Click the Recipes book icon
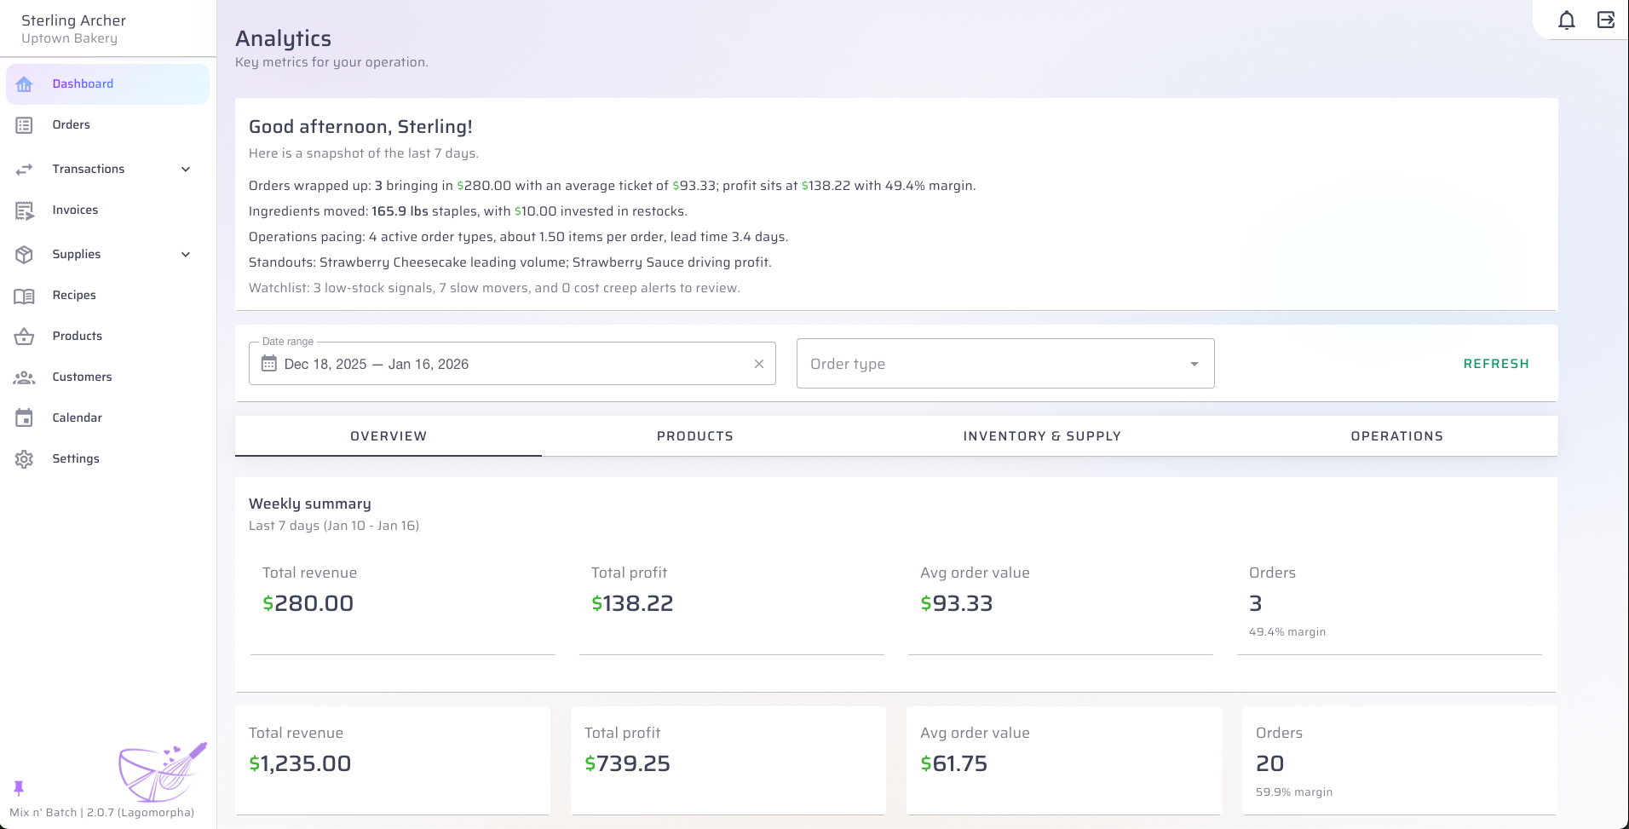1629x829 pixels. (x=25, y=295)
